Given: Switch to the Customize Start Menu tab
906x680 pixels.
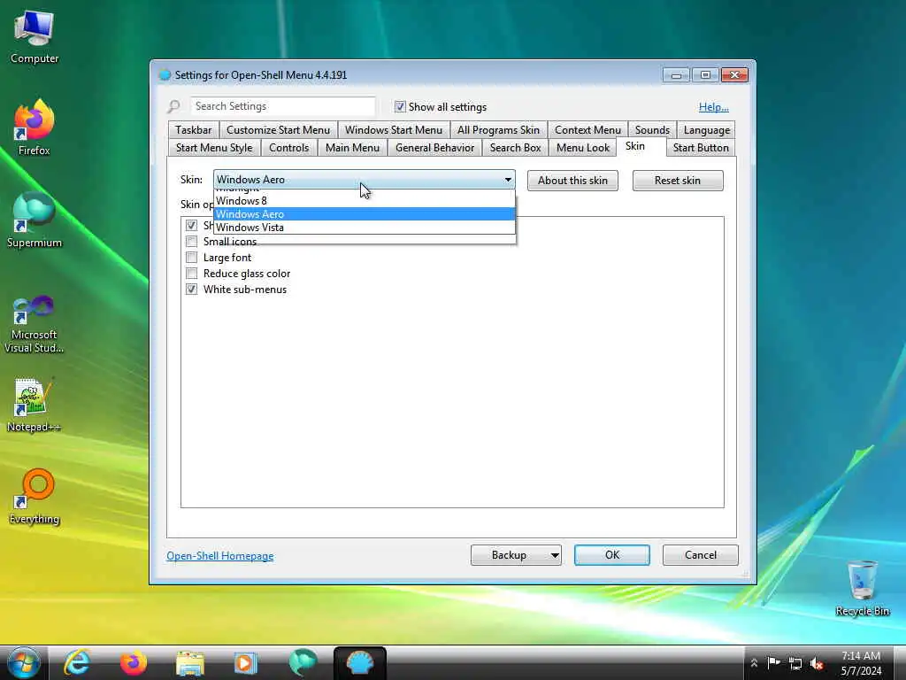Looking at the screenshot, I should pos(278,130).
